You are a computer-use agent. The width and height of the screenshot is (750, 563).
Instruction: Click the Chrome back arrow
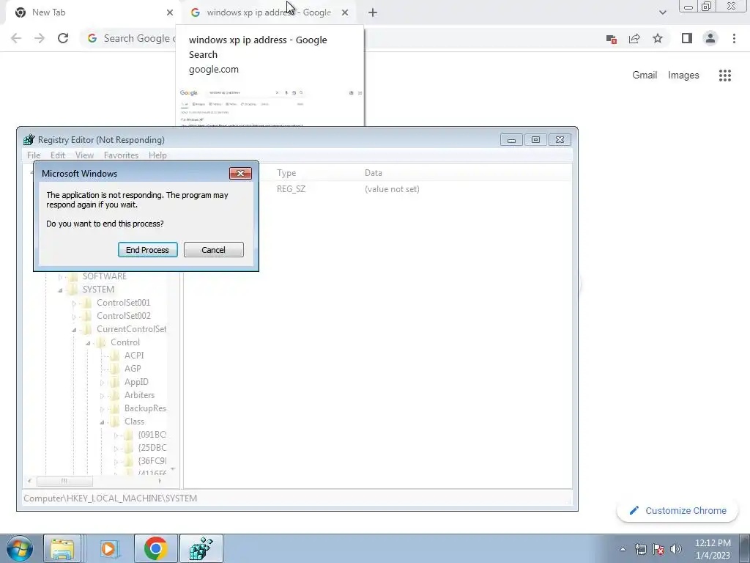(16, 38)
